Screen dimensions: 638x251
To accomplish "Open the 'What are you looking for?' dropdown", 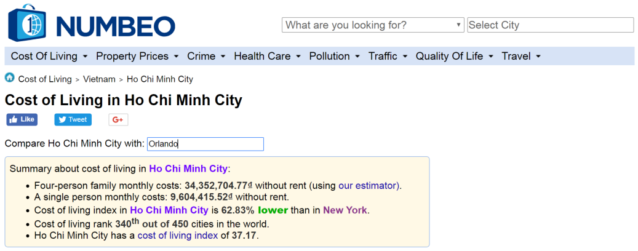I will click(x=373, y=25).
